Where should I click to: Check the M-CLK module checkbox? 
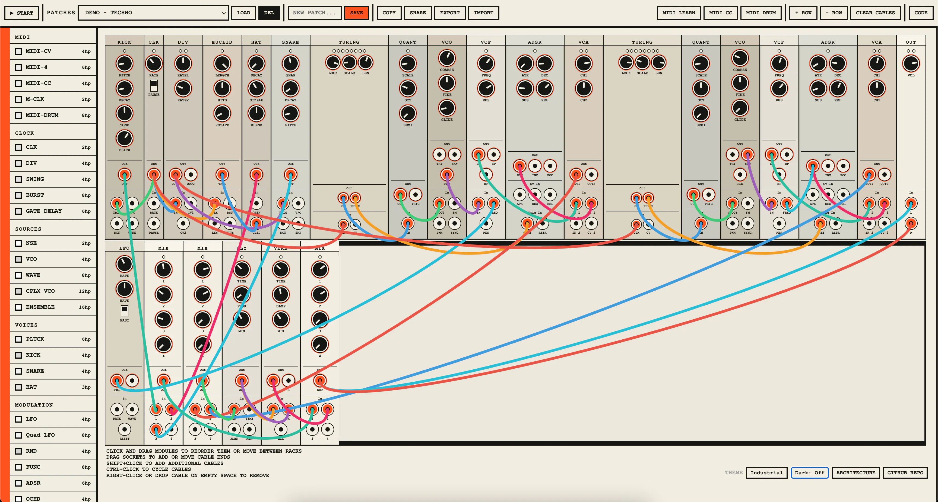pos(18,99)
